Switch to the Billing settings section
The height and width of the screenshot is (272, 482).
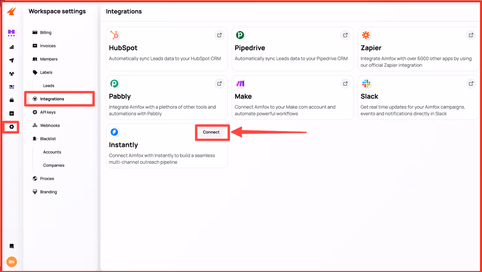[45, 32]
